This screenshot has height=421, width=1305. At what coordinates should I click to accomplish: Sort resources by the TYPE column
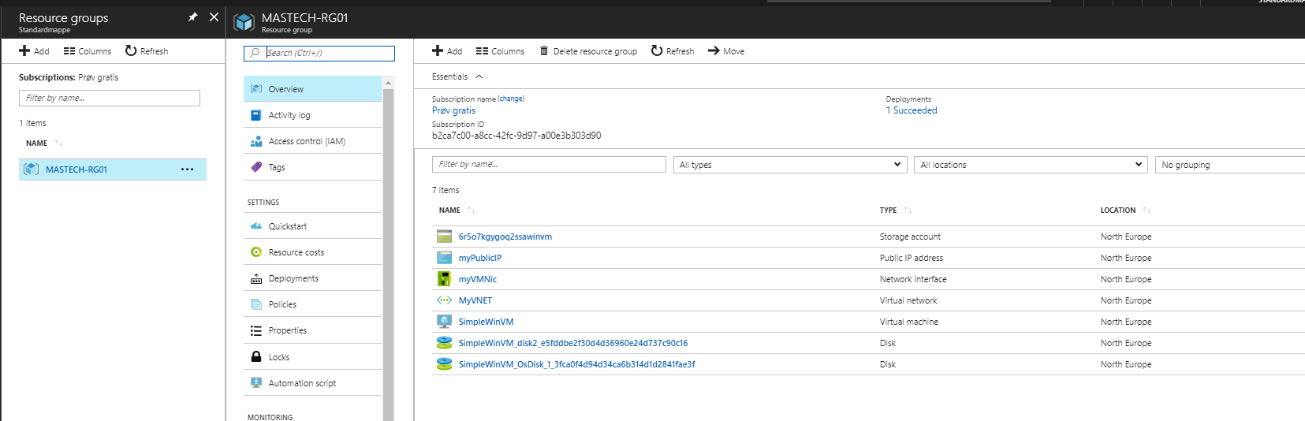tap(889, 210)
